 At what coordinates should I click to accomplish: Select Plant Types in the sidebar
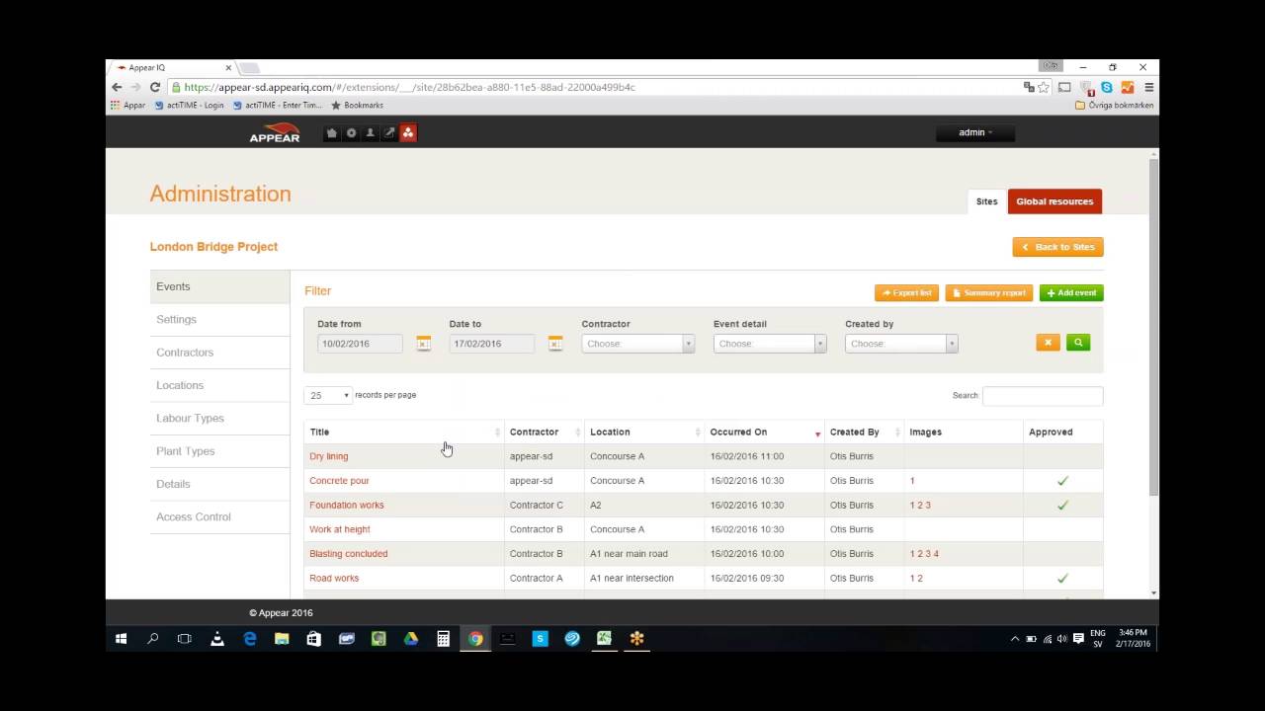[220, 451]
